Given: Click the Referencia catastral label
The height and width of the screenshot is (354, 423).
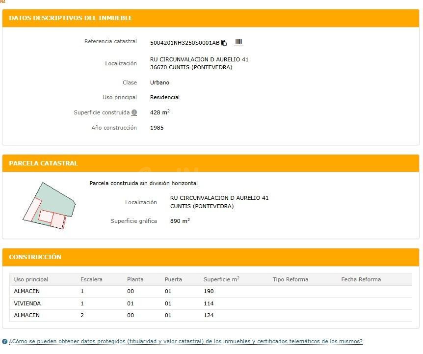Looking at the screenshot, I should click(110, 41).
